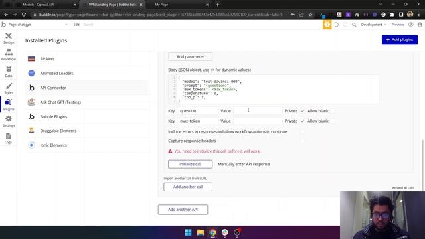This screenshot has width=425, height=239.
Task: Select the Bubble Plugins entry
Action: pyautogui.click(x=87, y=116)
